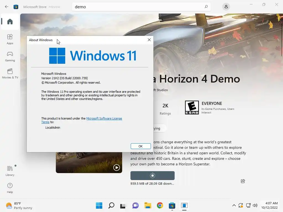Image resolution: width=283 pixels, height=212 pixels.
Task: Click the sync update tray icon
Action: 241,205
